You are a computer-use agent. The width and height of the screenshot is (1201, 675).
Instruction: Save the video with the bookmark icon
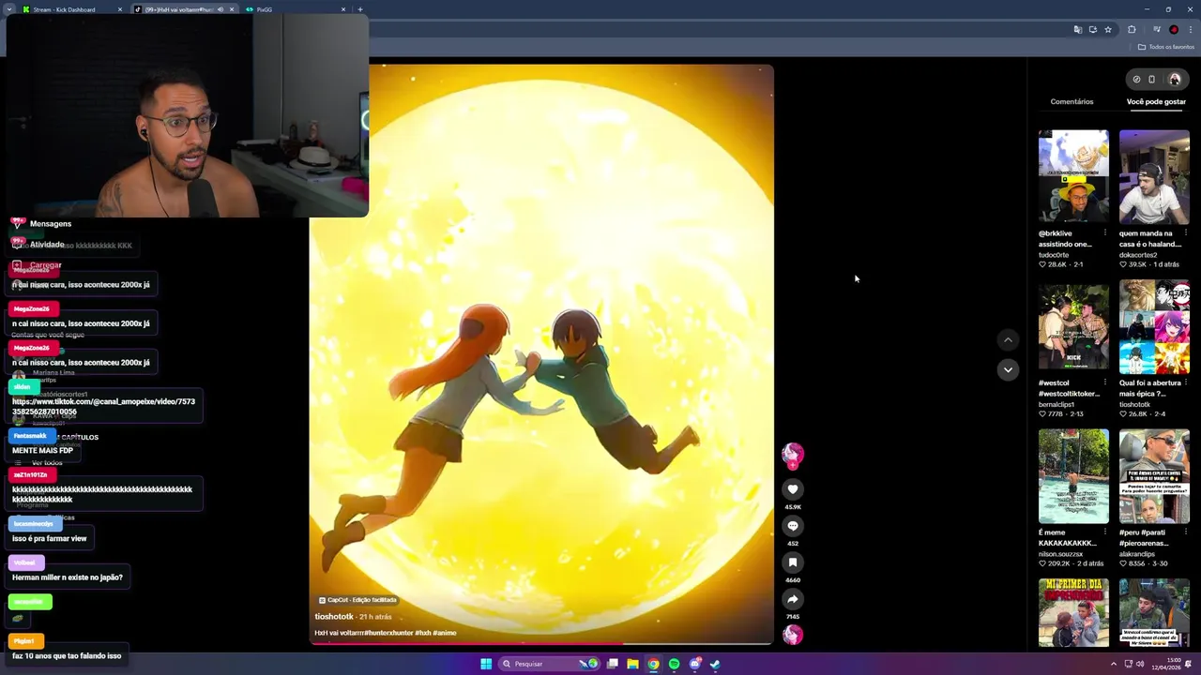[x=793, y=562]
